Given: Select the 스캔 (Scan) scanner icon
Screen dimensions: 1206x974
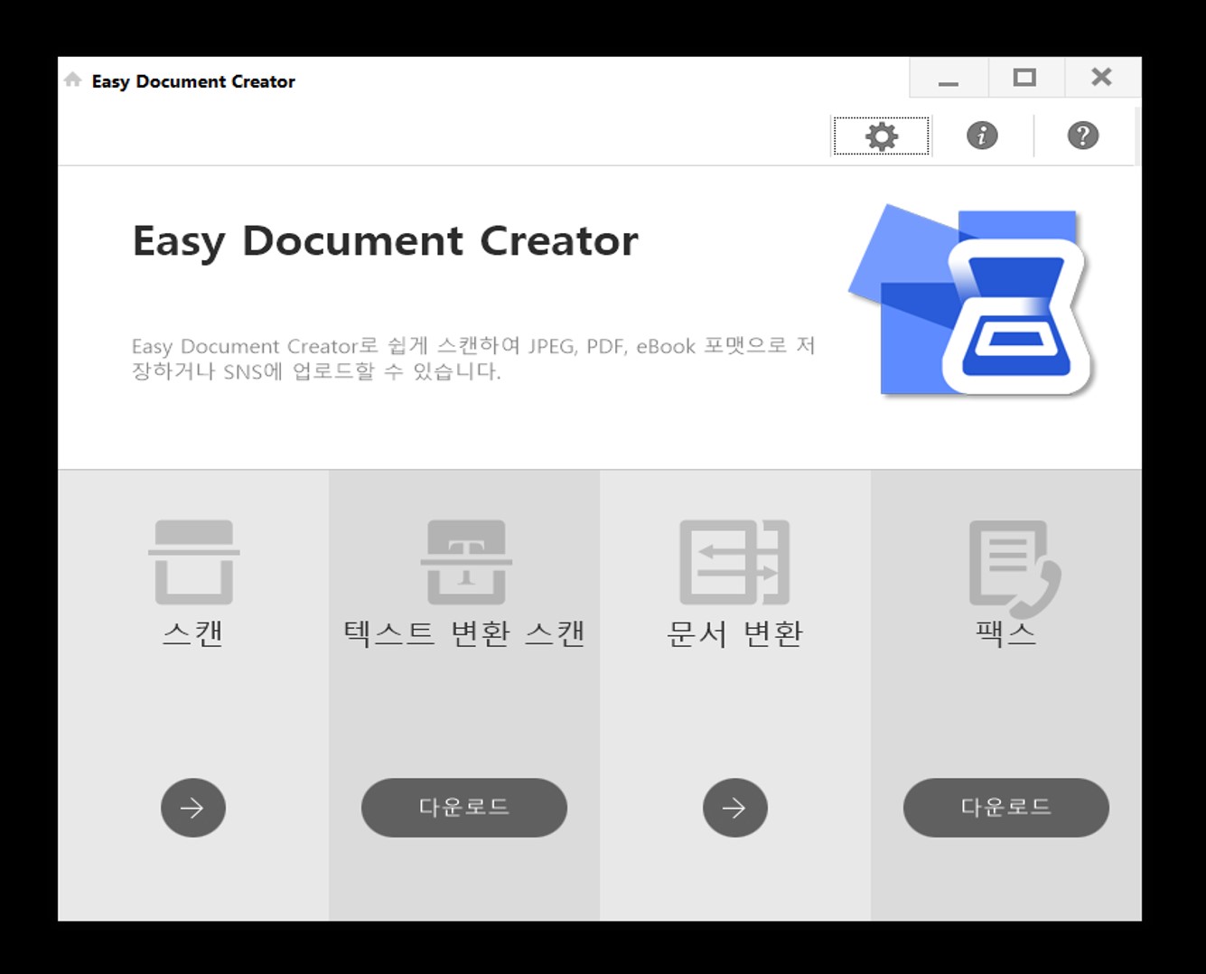Looking at the screenshot, I should (x=192, y=560).
